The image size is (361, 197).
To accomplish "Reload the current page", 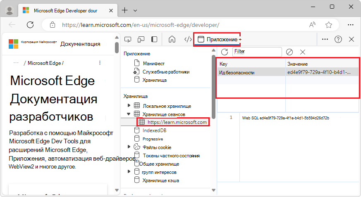I will point(30,25).
